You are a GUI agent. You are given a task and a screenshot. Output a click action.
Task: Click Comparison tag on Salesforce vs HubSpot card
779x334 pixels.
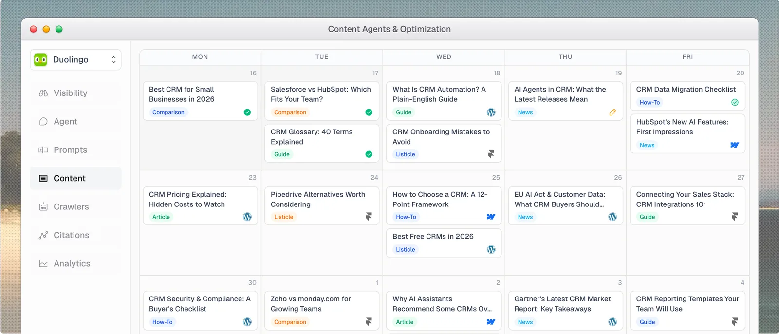(290, 112)
